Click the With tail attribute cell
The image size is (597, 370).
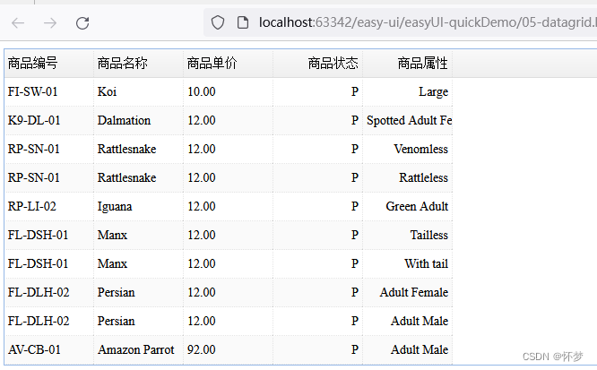(407, 263)
